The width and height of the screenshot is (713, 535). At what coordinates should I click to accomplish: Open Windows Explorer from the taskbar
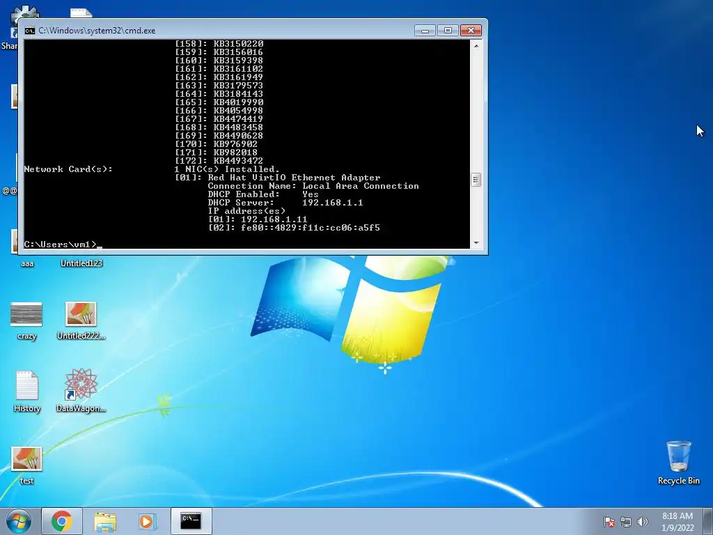pos(105,521)
